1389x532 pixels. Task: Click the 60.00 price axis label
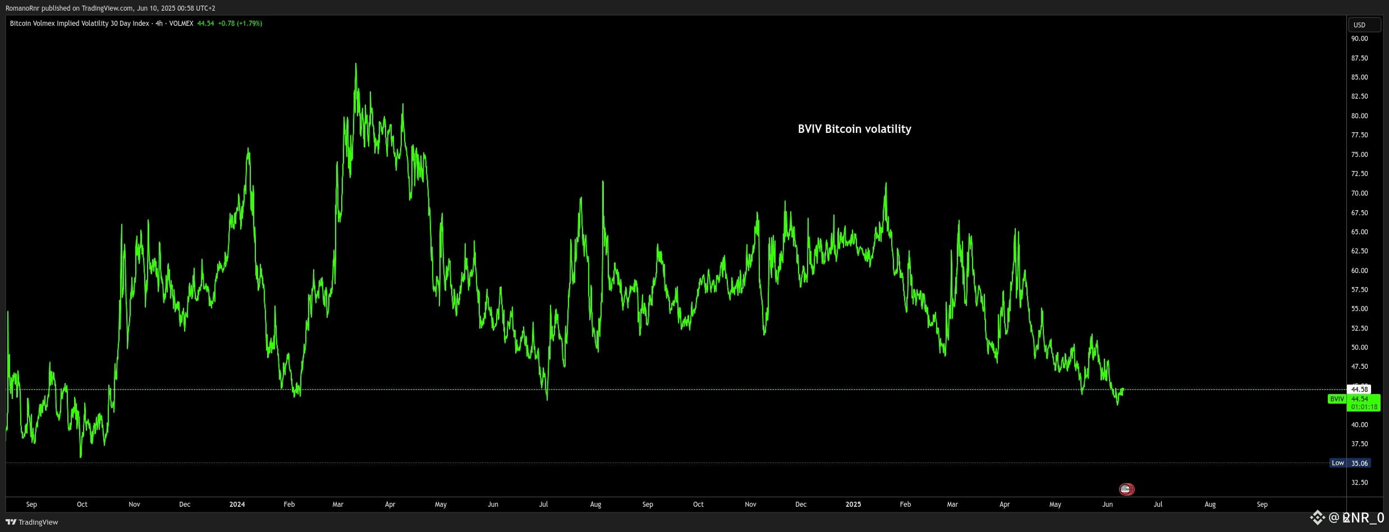point(1359,271)
